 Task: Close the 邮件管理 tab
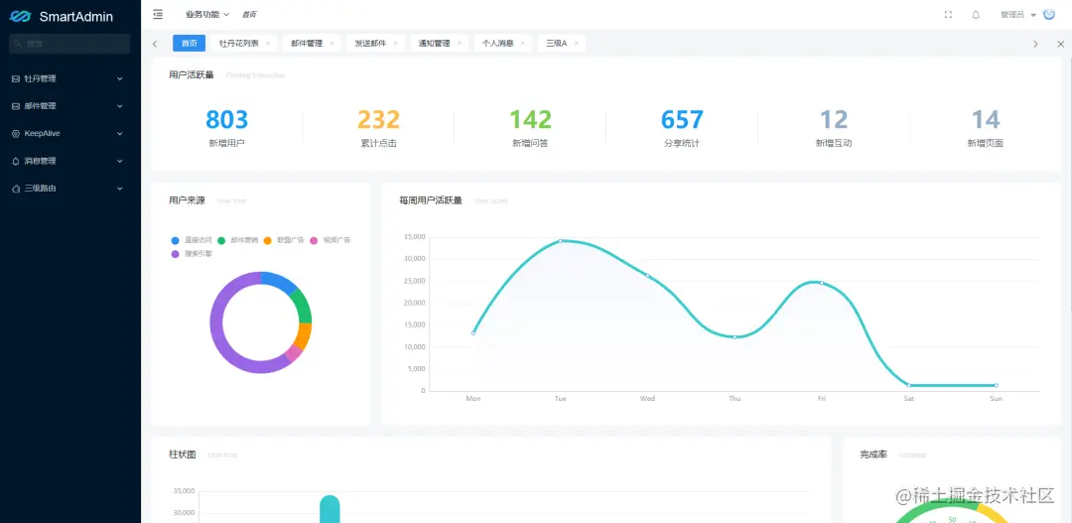coord(332,43)
